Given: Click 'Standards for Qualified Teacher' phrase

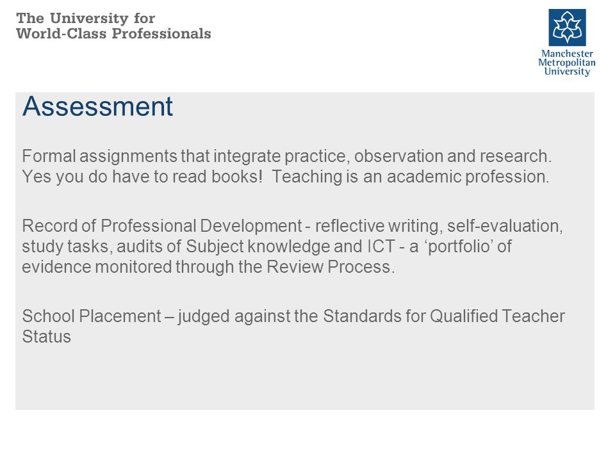Looking at the screenshot, I should click(443, 316).
